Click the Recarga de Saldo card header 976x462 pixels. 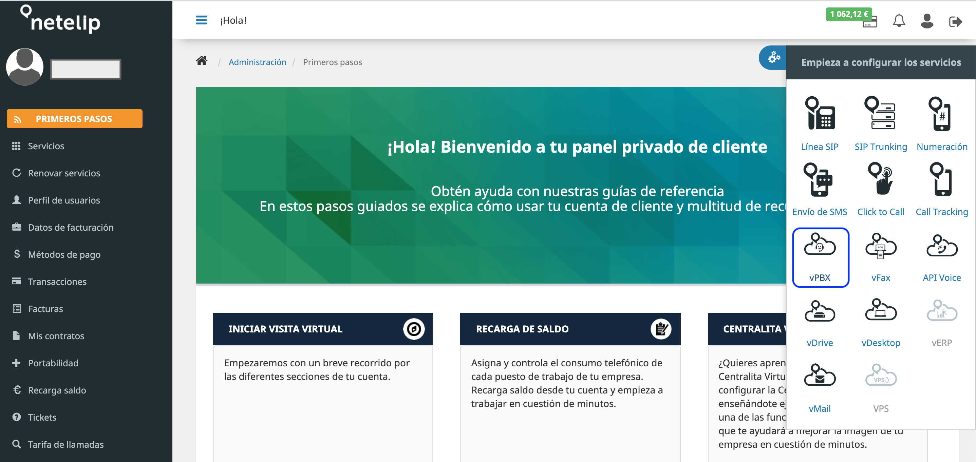click(570, 329)
